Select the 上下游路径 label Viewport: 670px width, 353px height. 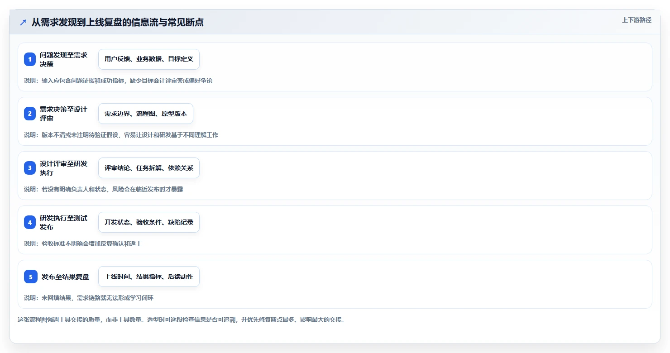pyautogui.click(x=636, y=20)
